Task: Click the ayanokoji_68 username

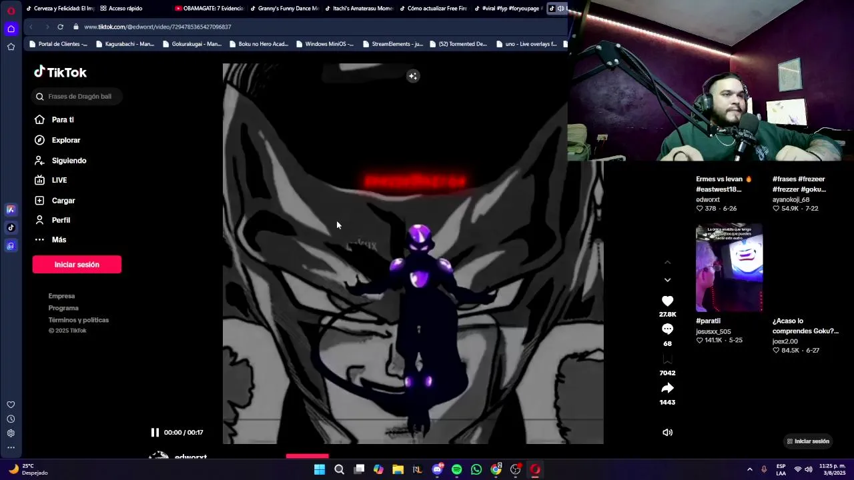Action: (791, 199)
